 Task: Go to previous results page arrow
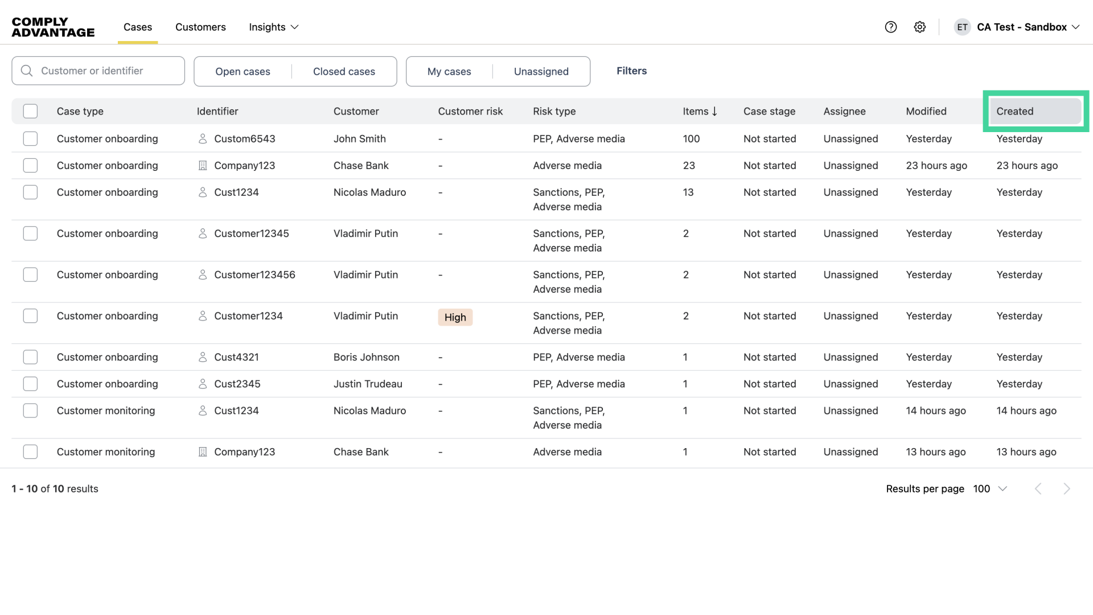click(x=1038, y=489)
